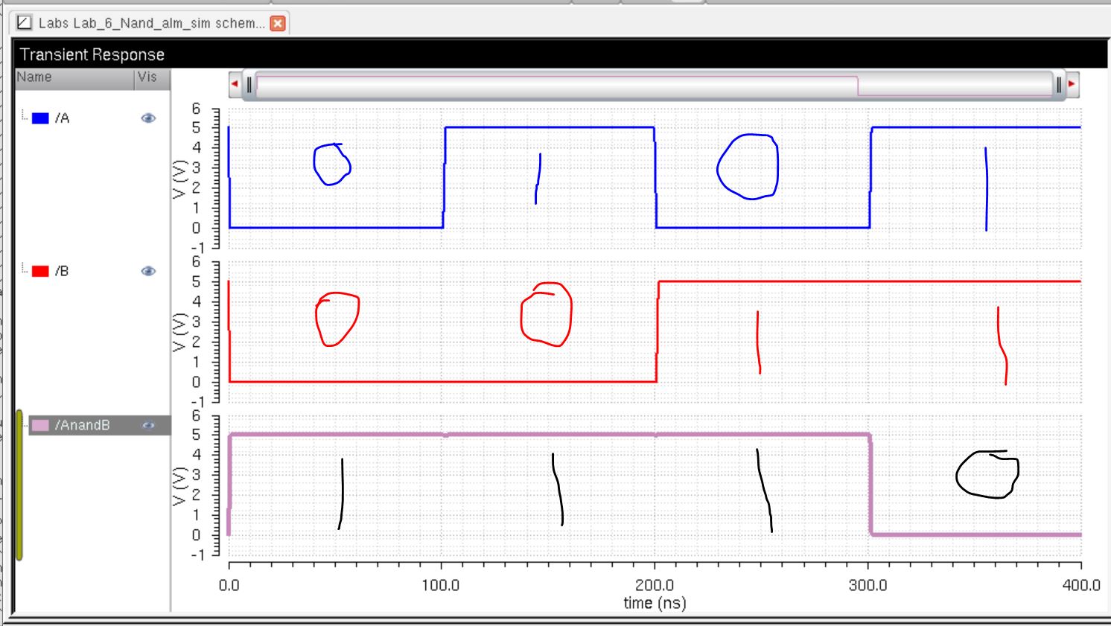Toggle the /AnandB trace eye icon
1111x626 pixels.
148,425
